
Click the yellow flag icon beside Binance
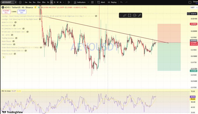(x=35, y=8)
